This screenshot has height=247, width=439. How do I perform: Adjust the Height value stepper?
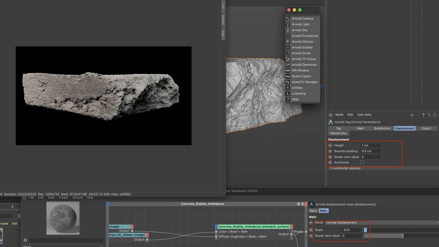381,146
